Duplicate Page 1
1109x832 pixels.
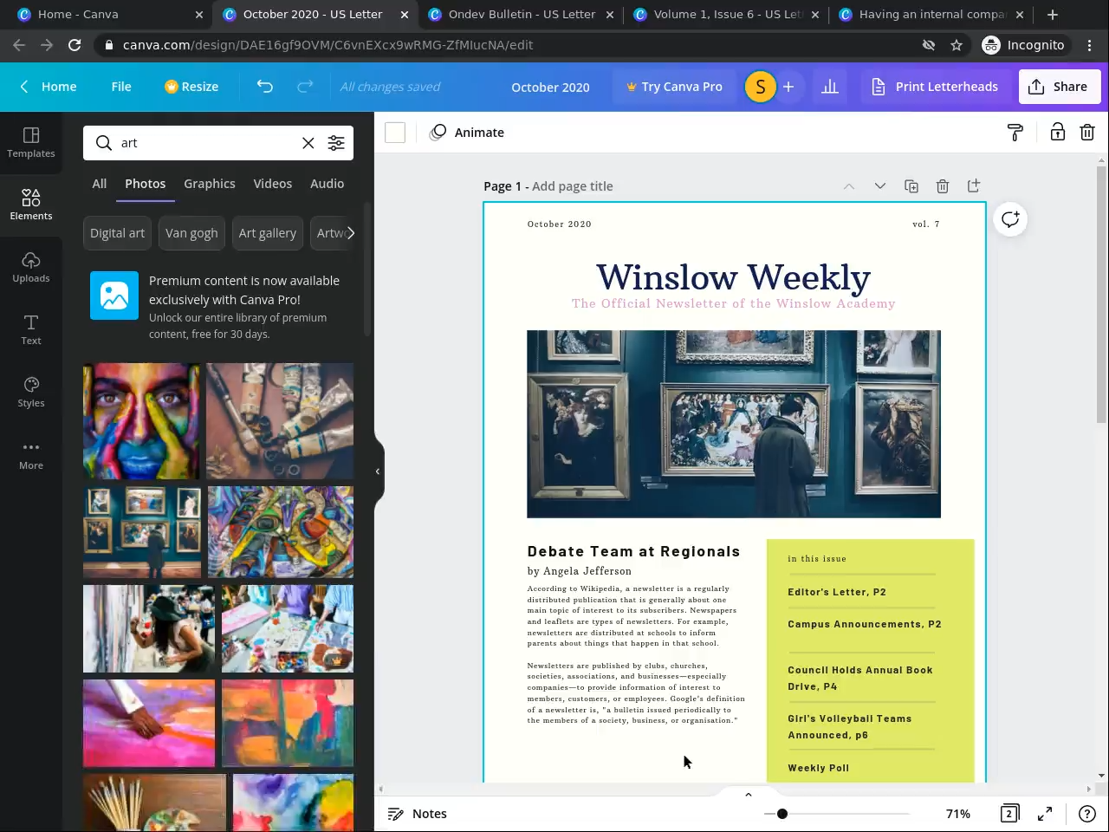pyautogui.click(x=911, y=186)
